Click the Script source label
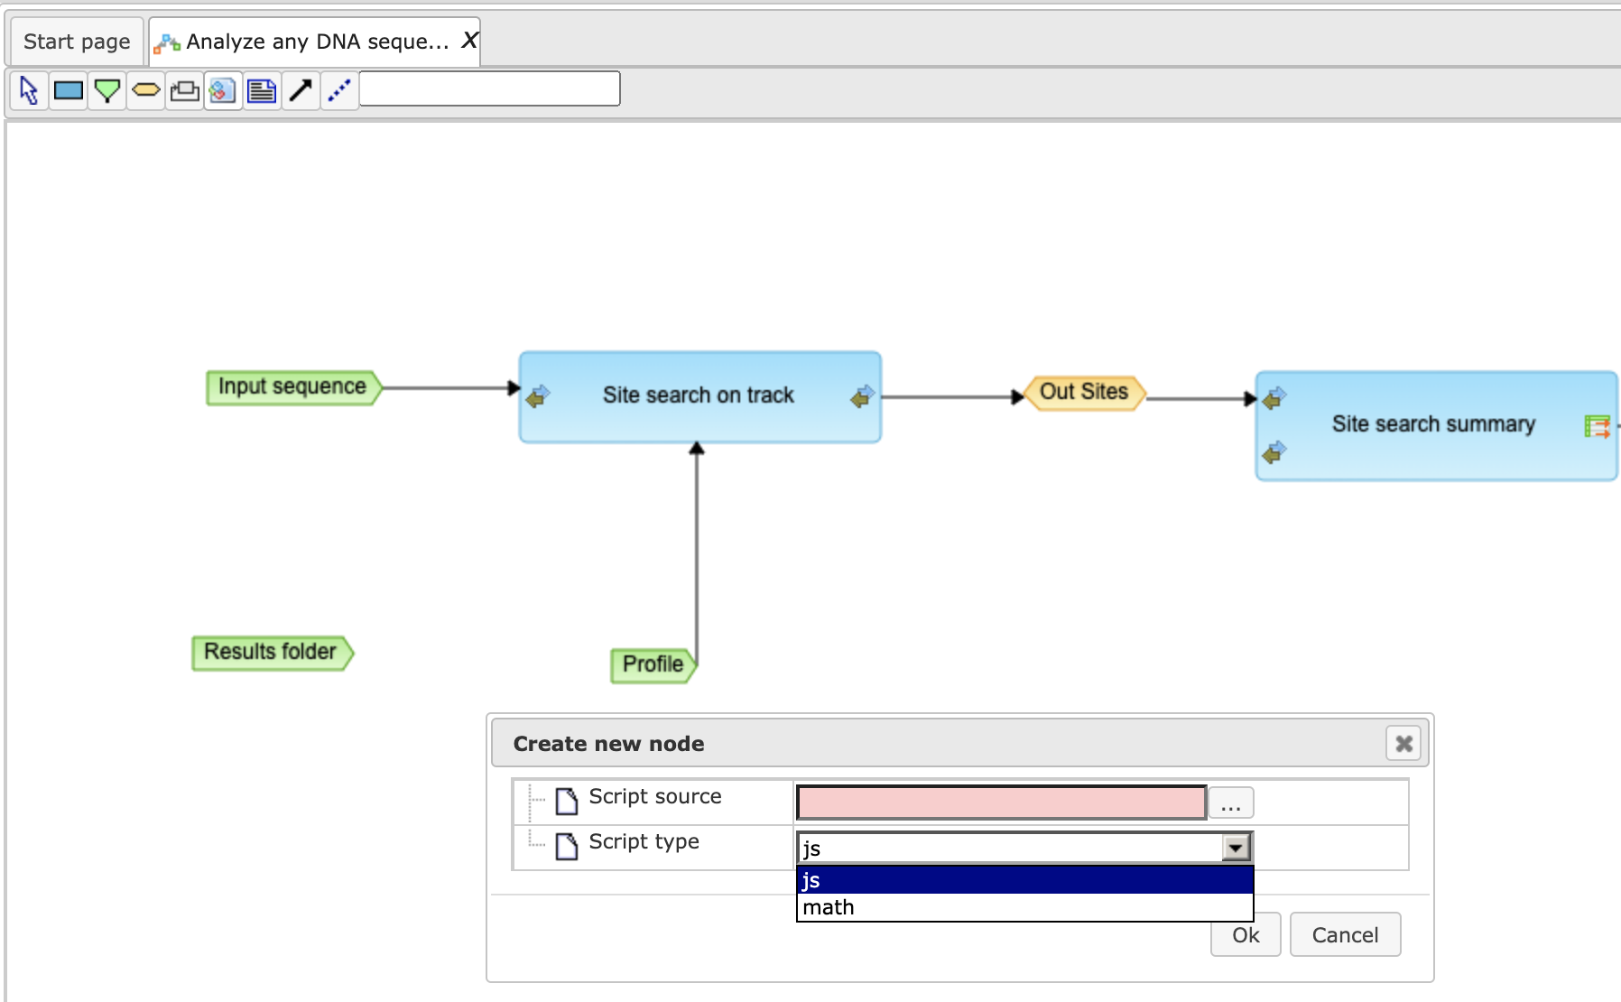 (654, 797)
